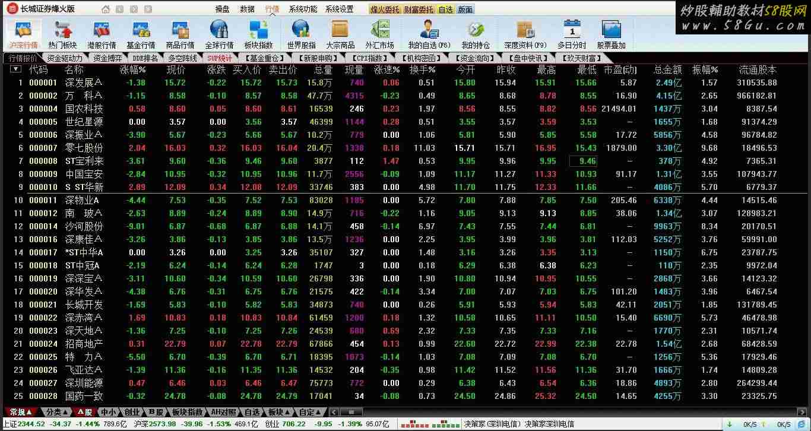Click the 财富委托 button
811x431 pixels.
(x=419, y=9)
